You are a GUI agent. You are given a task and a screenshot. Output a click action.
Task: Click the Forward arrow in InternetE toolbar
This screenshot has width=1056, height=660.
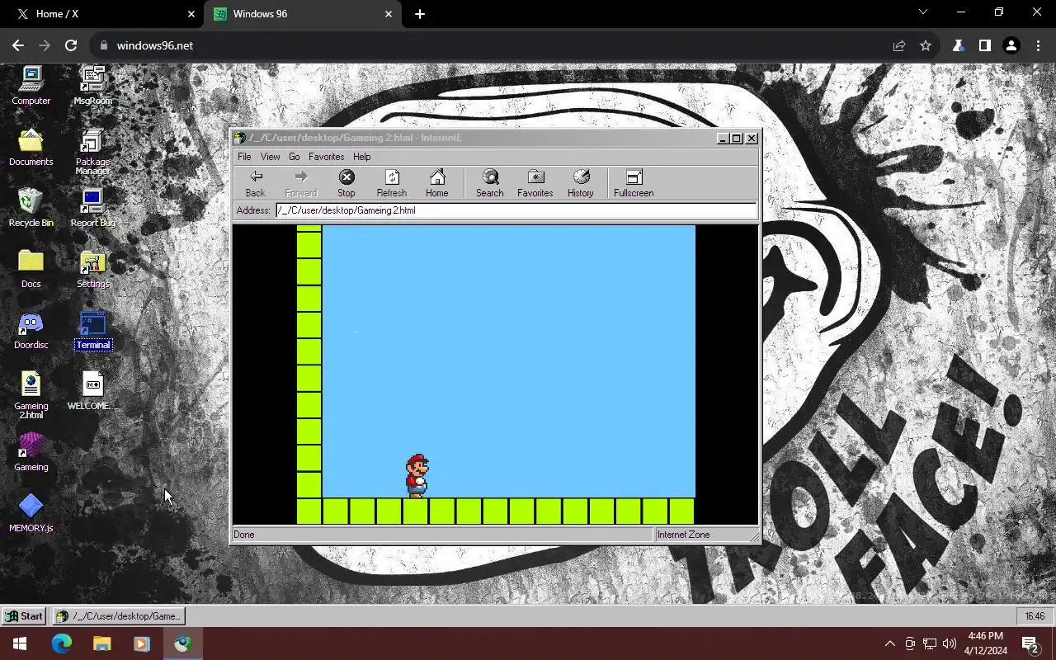(301, 183)
